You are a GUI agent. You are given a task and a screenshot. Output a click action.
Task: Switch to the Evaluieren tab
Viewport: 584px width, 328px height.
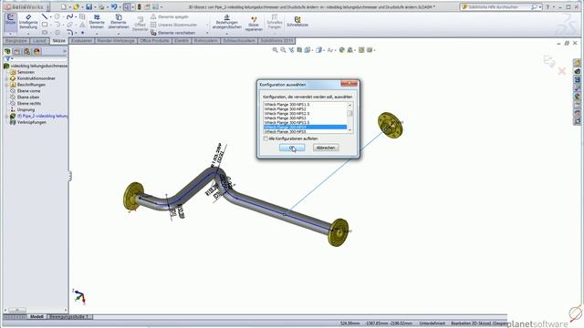coord(82,40)
